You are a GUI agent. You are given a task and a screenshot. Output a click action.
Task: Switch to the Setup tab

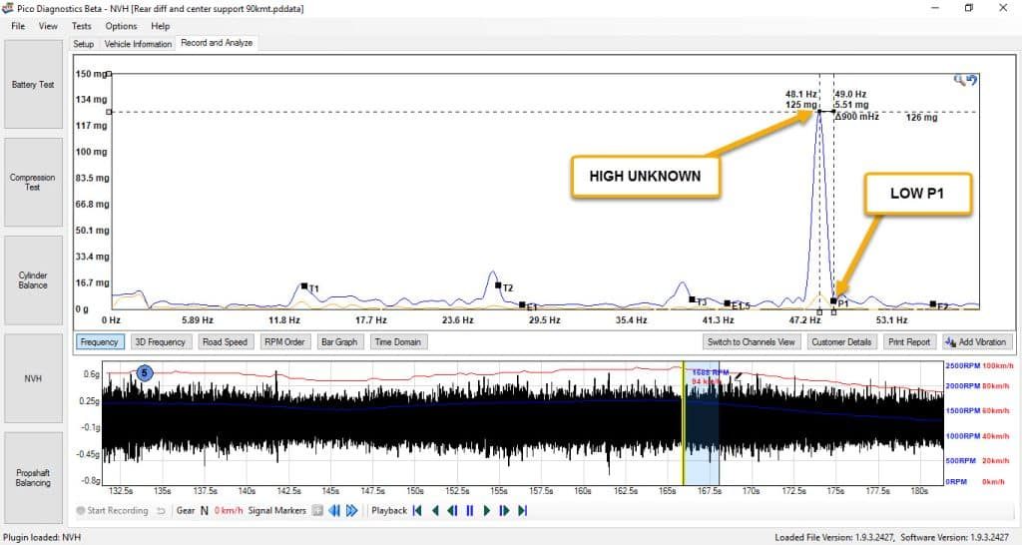(84, 44)
